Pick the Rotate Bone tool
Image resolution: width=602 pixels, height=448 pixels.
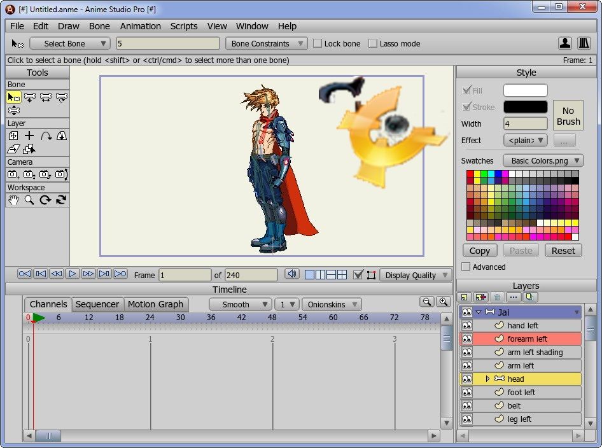coord(62,97)
